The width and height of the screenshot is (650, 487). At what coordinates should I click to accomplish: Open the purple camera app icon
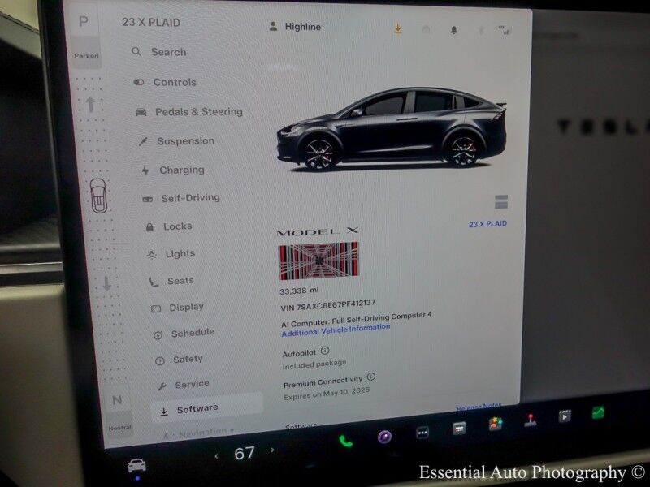(x=384, y=437)
